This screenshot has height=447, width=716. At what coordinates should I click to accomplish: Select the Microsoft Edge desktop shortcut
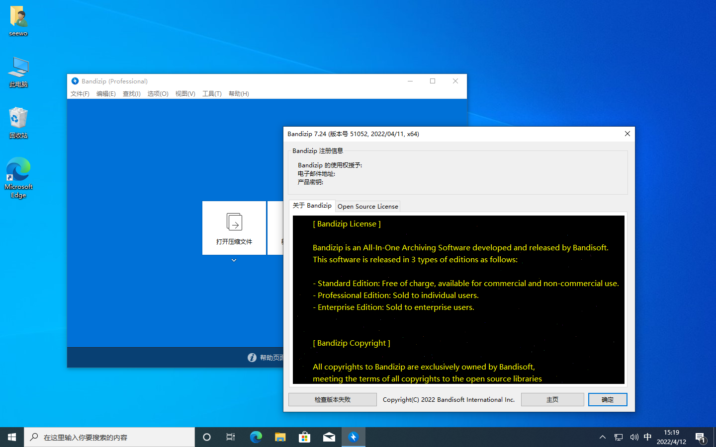pyautogui.click(x=18, y=177)
